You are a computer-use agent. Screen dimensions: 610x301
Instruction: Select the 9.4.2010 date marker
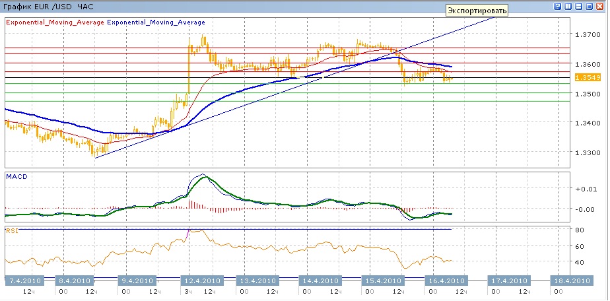point(137,280)
